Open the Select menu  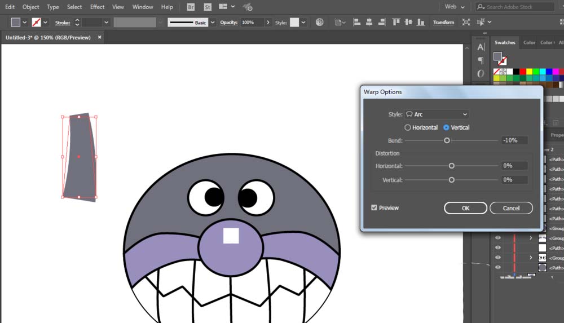(74, 7)
